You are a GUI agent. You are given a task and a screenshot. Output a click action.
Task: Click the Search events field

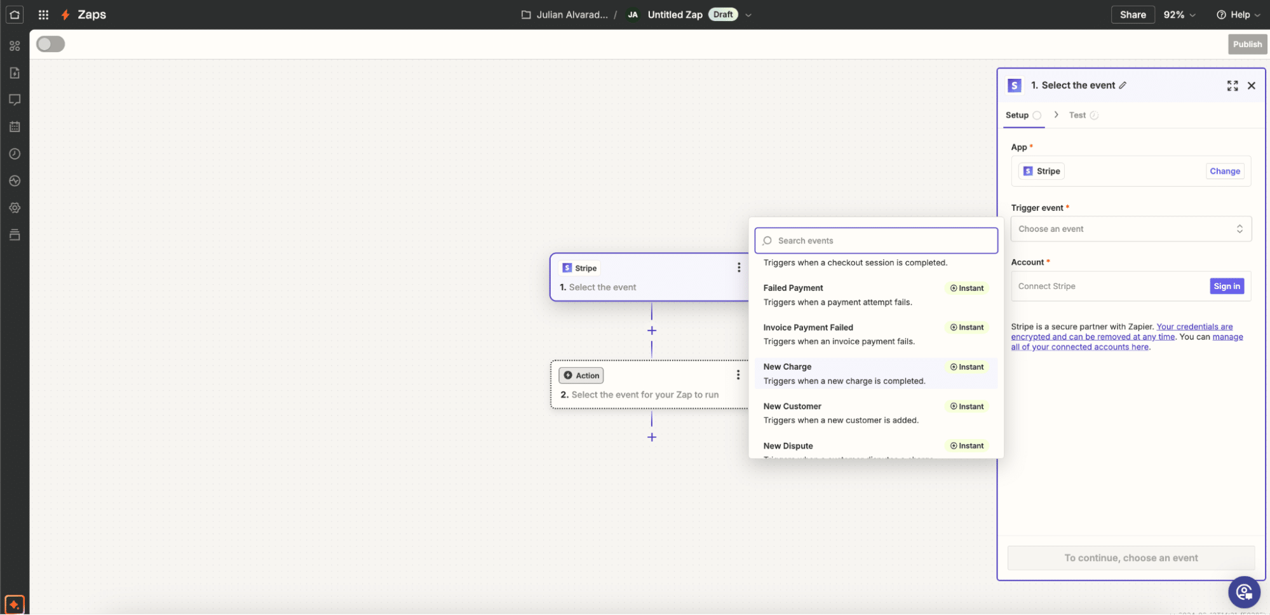tap(876, 241)
